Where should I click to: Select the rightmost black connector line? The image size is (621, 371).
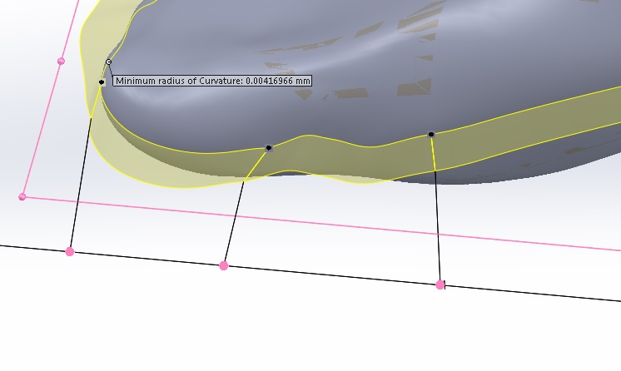[437, 225]
